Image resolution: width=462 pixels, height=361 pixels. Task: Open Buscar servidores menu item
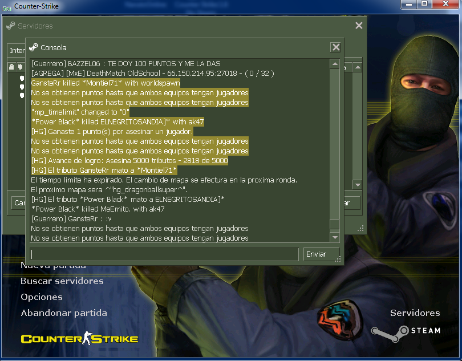pyautogui.click(x=62, y=281)
